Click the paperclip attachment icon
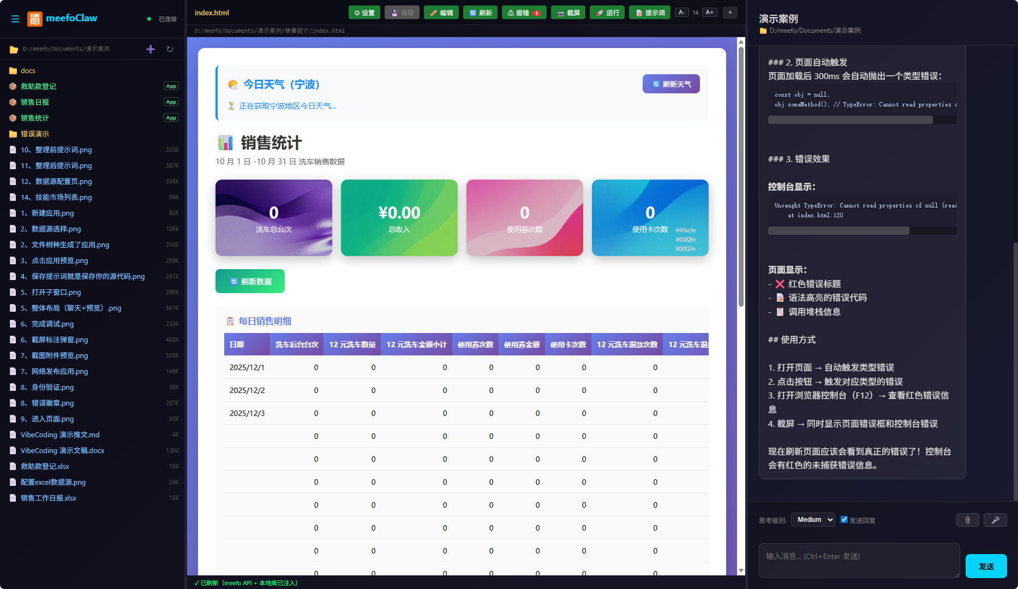This screenshot has height=589, width=1018. [967, 520]
